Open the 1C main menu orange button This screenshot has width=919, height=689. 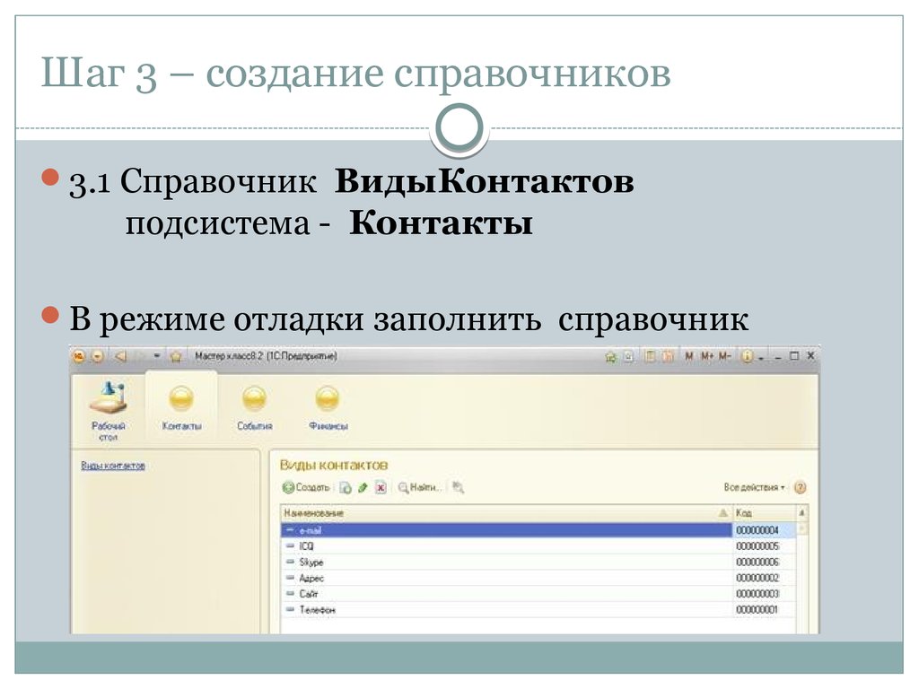click(x=80, y=356)
